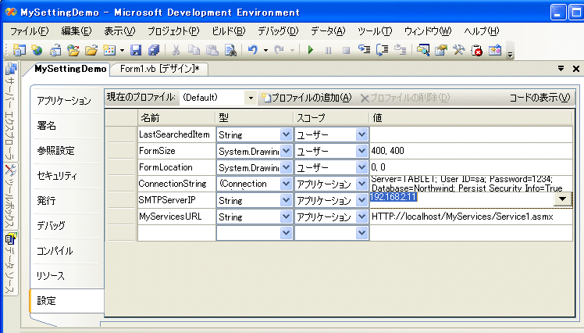Open the Toolbox hammer-wrench icon
The image size is (584, 333).
pos(459,50)
